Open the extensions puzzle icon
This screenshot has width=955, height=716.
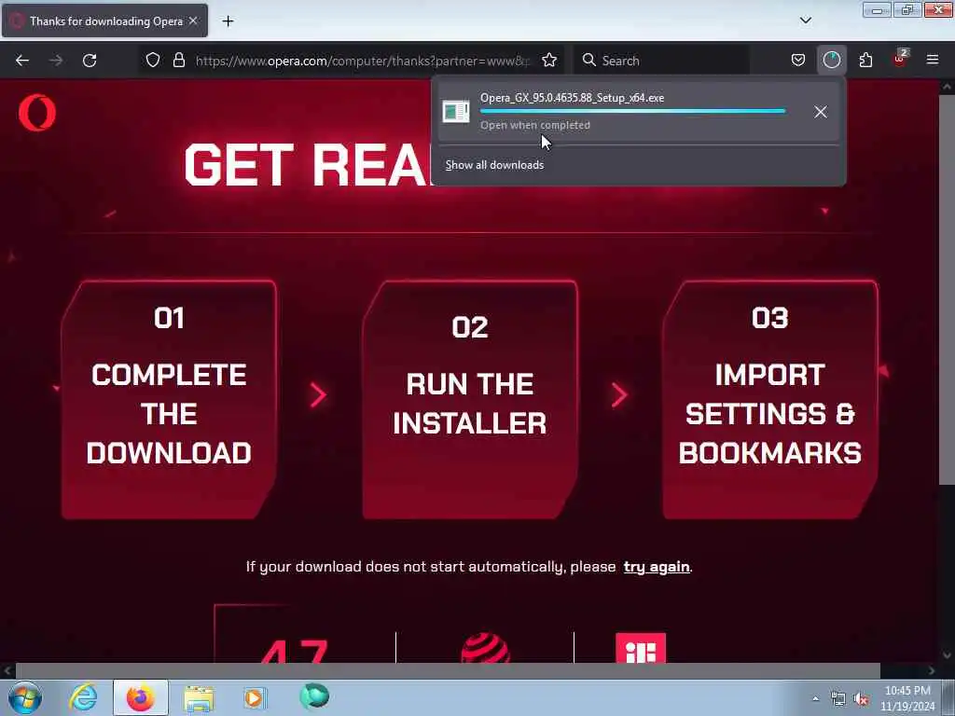[865, 61]
